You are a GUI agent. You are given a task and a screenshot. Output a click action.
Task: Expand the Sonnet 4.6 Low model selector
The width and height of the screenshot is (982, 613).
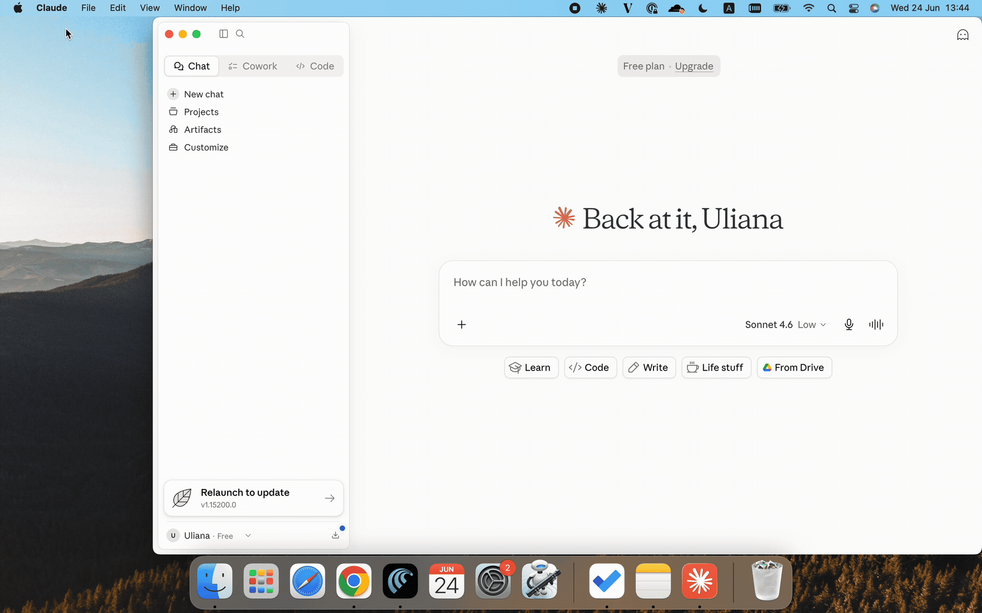click(785, 324)
